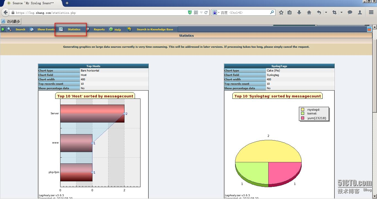Image resolution: width=377 pixels, height=199 pixels.
Task: Expand dropdown next to the undo arrow
Action: tap(326, 12)
